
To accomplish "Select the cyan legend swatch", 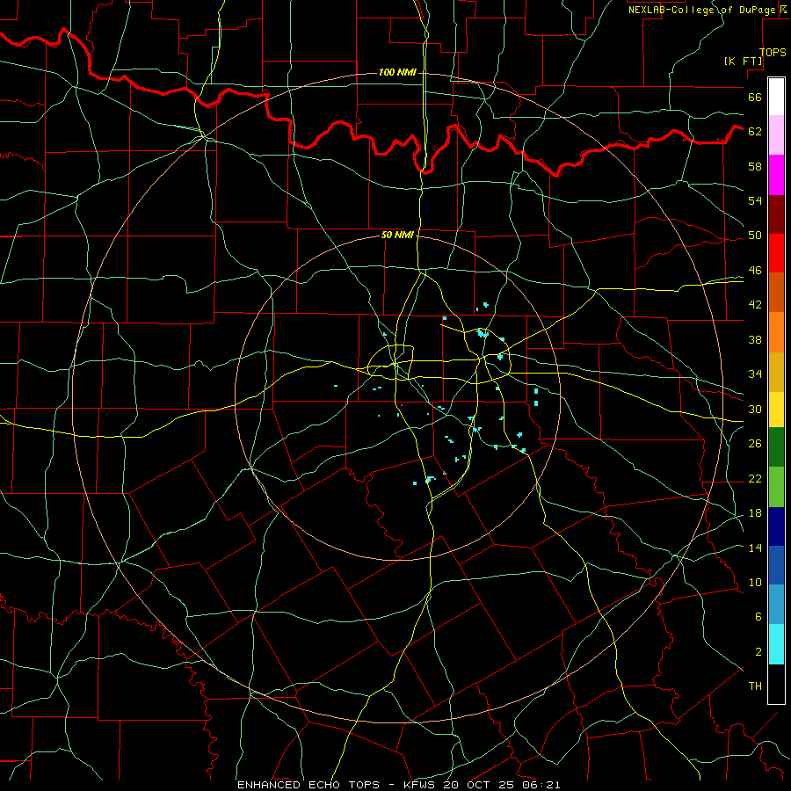I will (x=776, y=644).
